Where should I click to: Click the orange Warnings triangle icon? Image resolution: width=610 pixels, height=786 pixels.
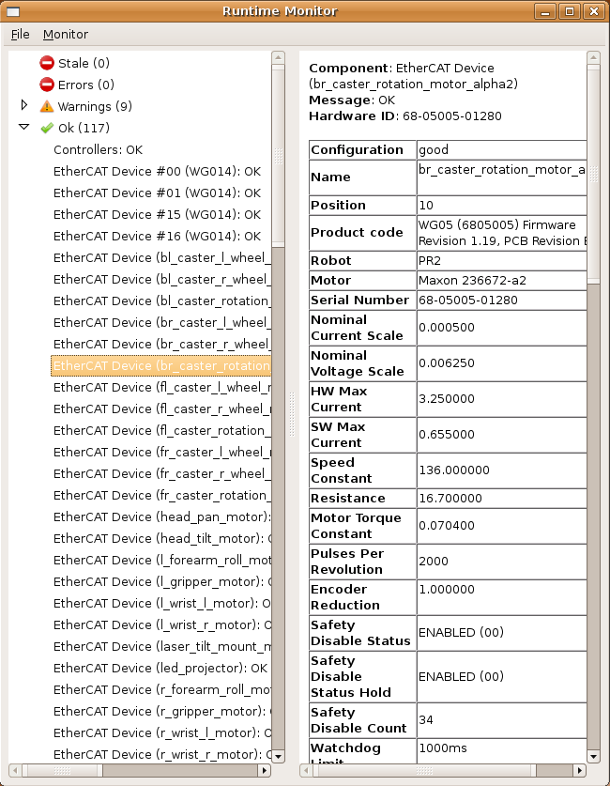click(47, 106)
